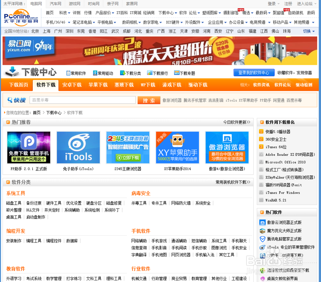Click 腾讯手机管家 hot search term
This screenshot has width=321, height=282.
195,100
